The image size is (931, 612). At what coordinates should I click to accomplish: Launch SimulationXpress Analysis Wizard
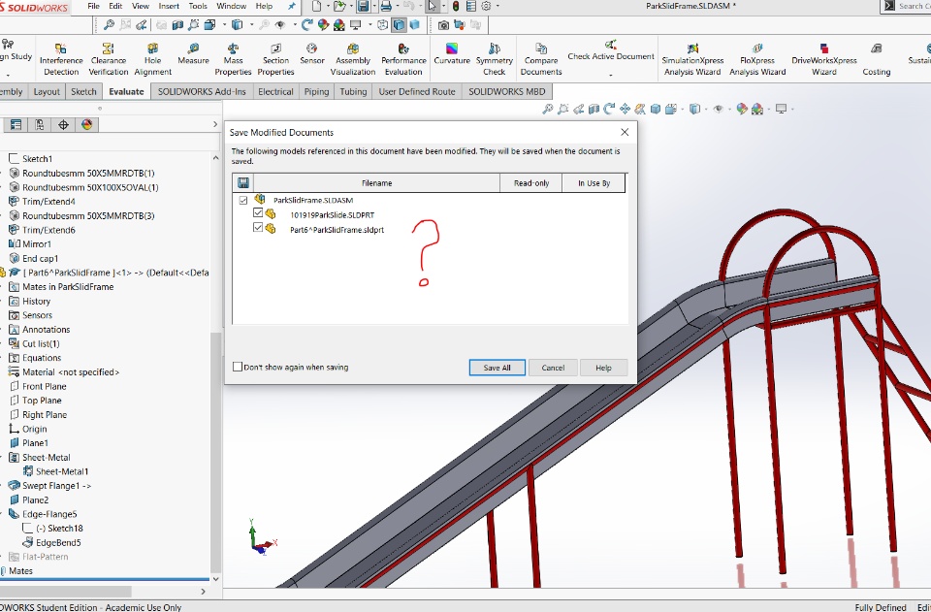(x=692, y=59)
